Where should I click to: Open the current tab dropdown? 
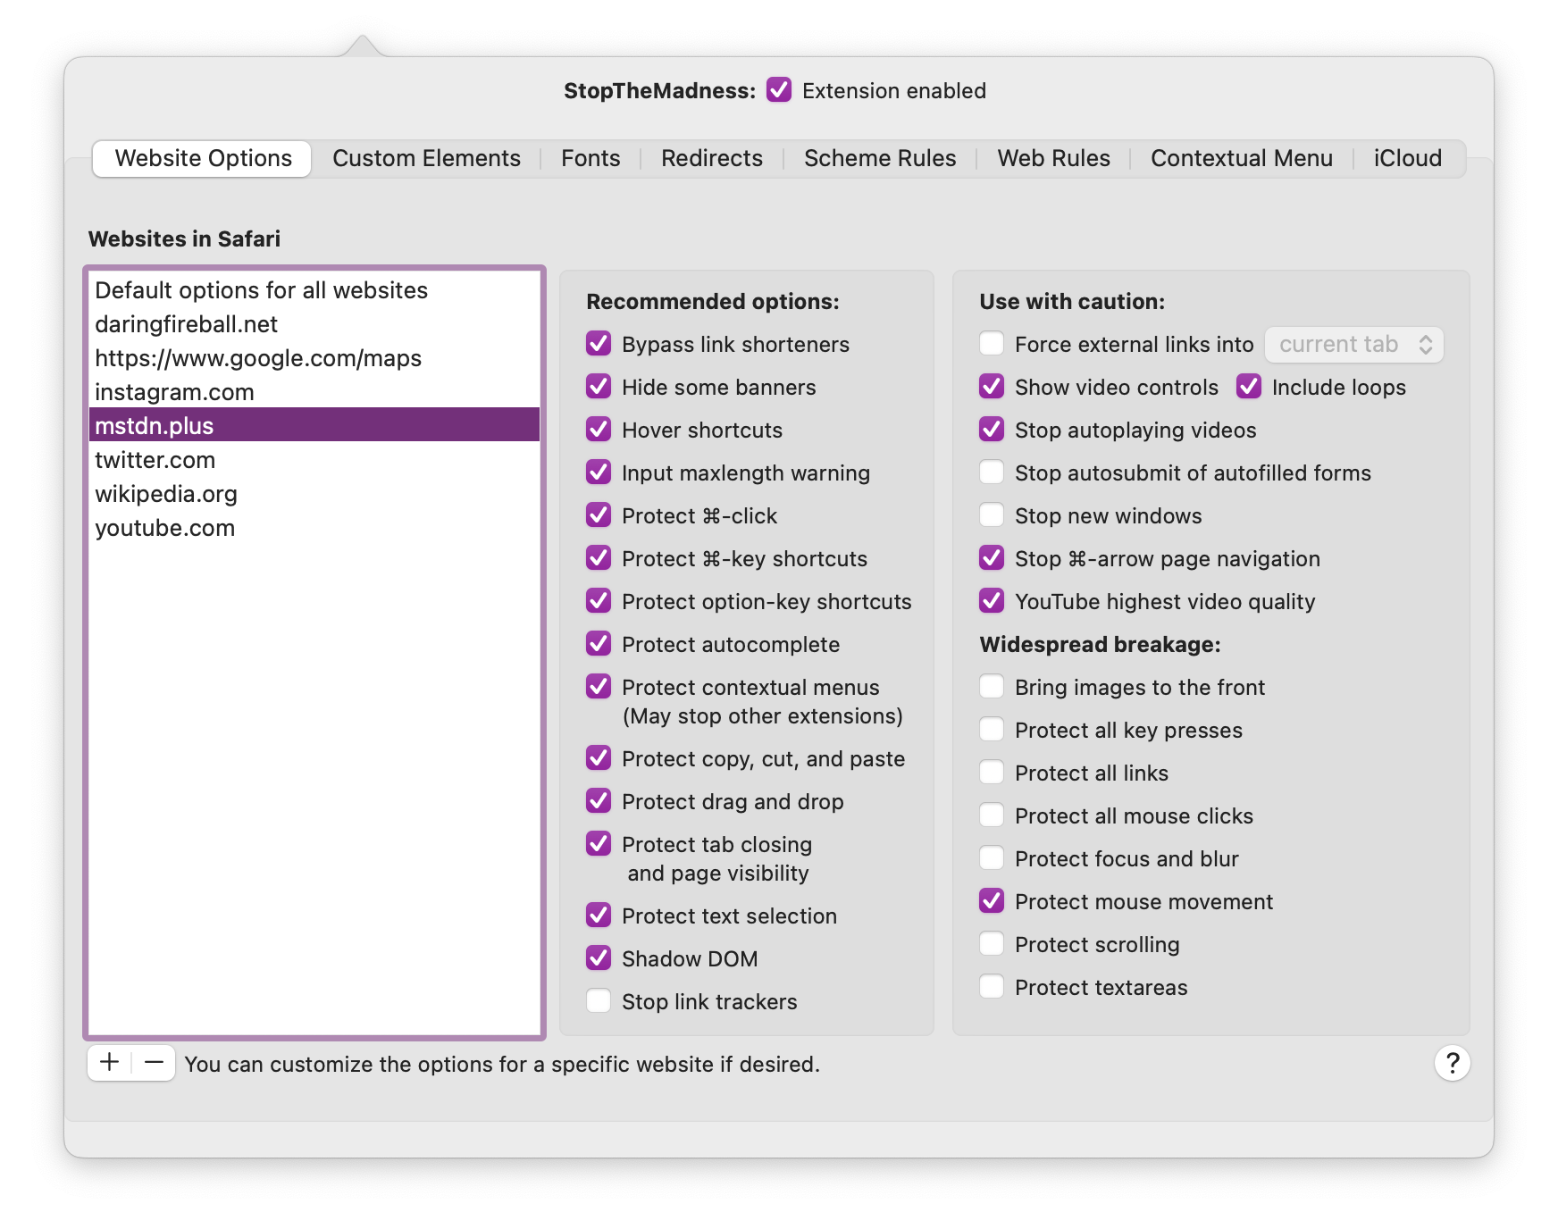coord(1353,345)
